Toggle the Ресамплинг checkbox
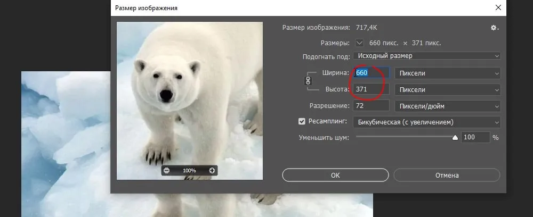Viewport: 533px width, 217px height. tap(302, 122)
